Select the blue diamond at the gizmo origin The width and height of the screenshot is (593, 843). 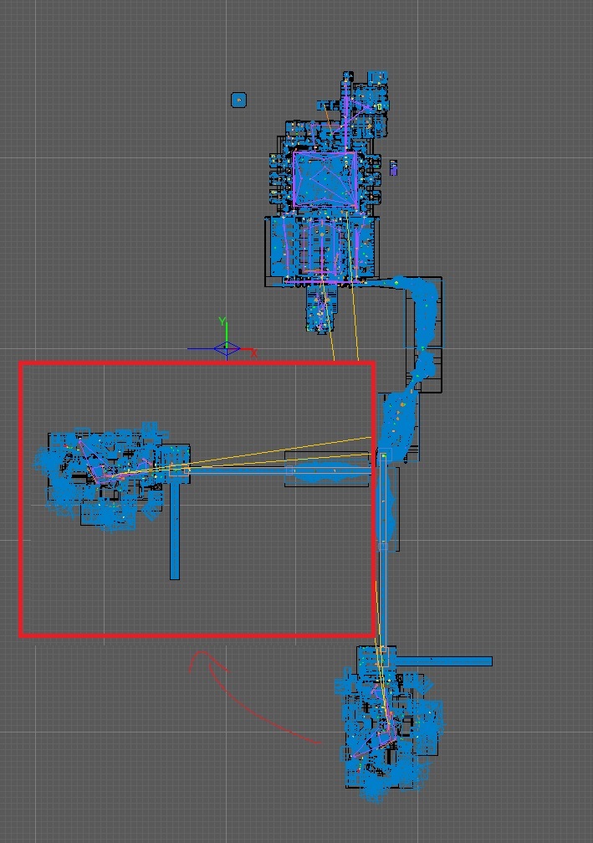[226, 349]
